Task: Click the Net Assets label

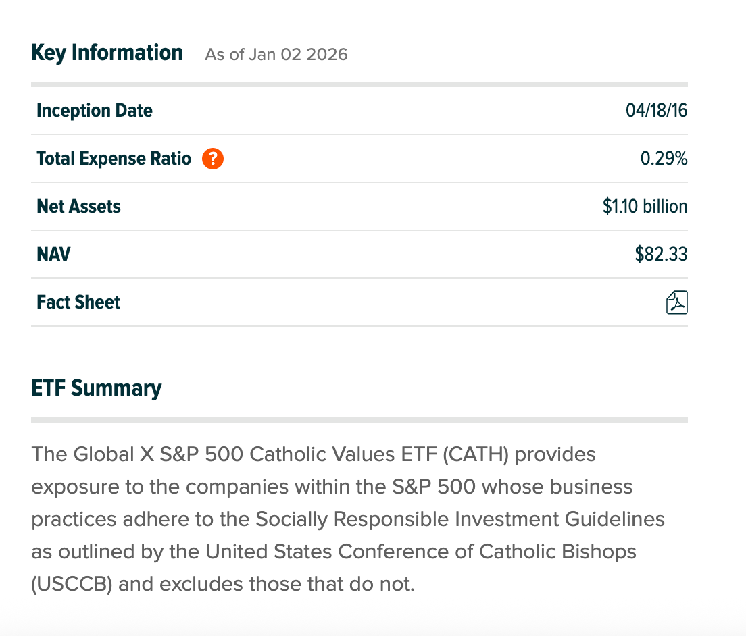Action: coord(78,207)
